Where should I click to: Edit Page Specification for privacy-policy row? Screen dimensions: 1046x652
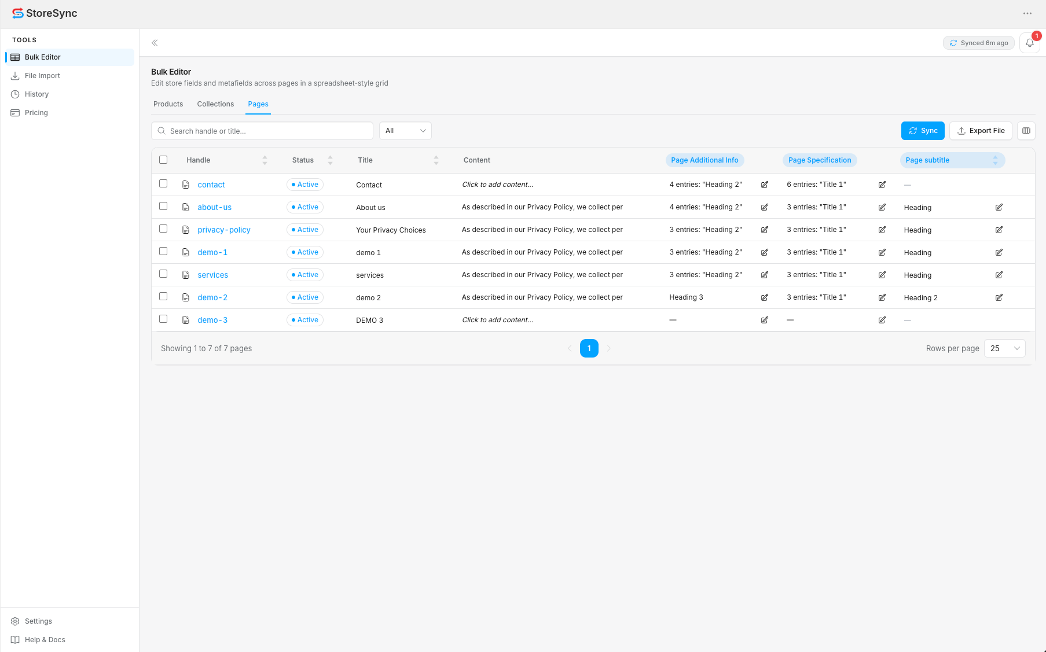click(x=882, y=230)
